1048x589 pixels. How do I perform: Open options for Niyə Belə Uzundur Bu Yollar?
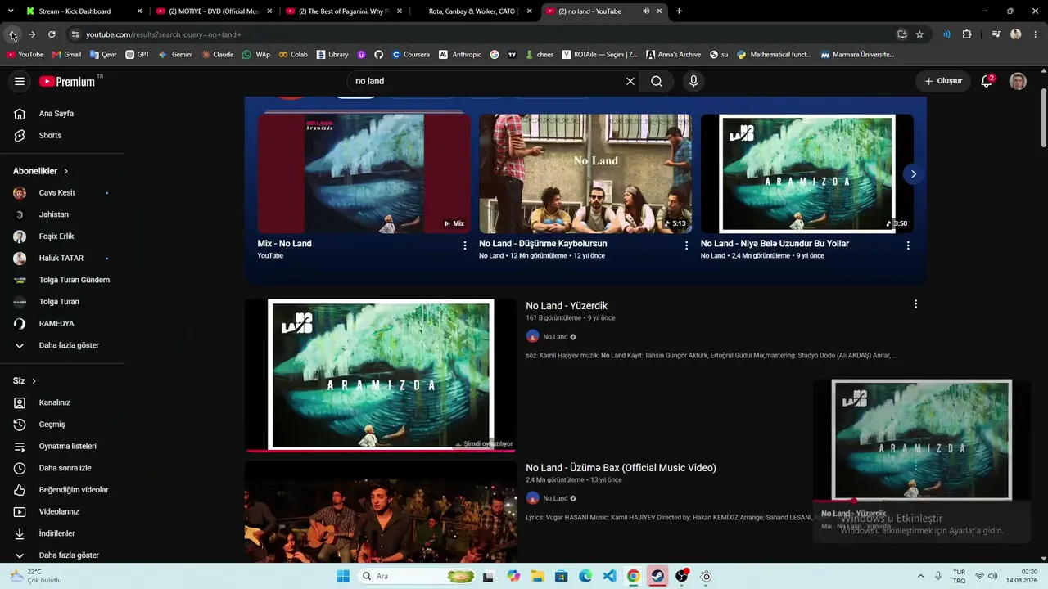(x=907, y=245)
